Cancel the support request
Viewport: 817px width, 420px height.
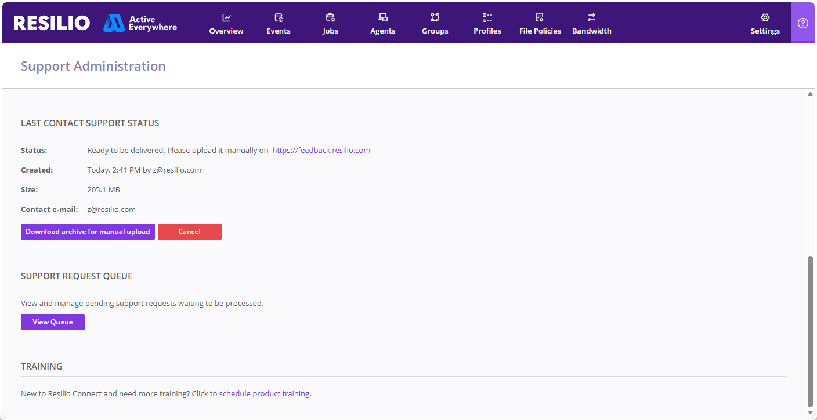[x=190, y=232]
